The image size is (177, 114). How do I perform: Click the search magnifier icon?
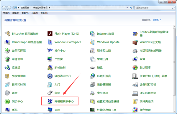point(173,8)
